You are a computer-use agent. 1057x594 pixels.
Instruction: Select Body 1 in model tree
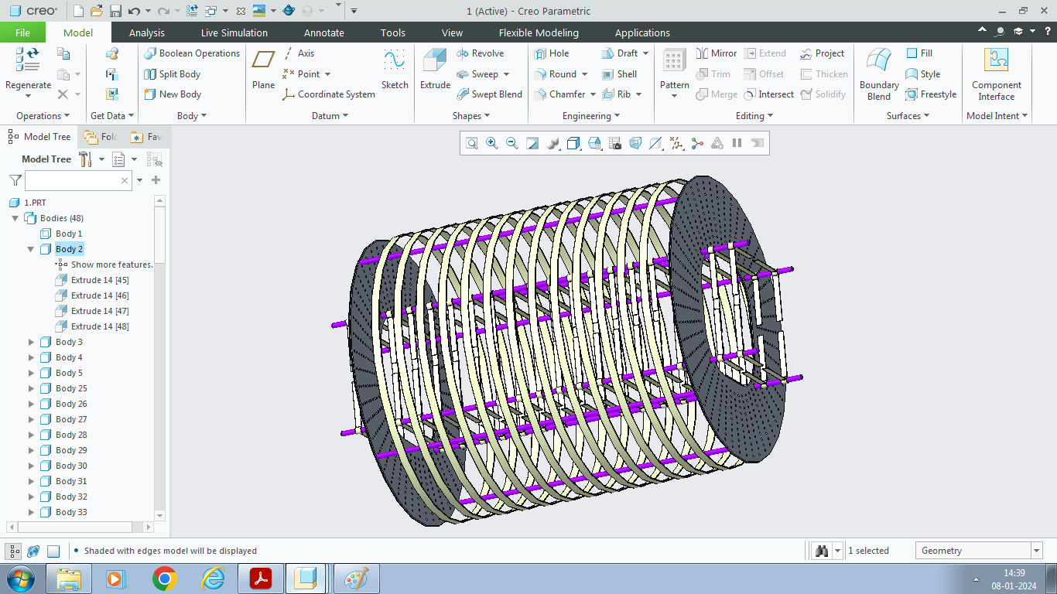[x=69, y=234]
